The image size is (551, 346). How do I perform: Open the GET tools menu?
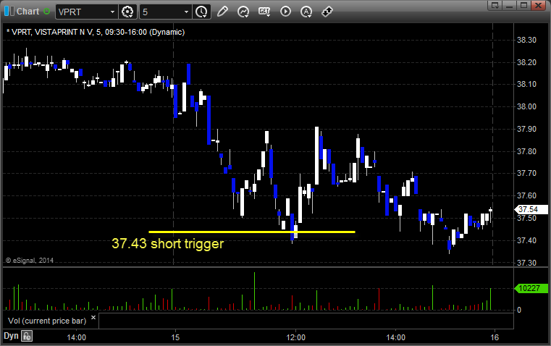[x=264, y=12]
